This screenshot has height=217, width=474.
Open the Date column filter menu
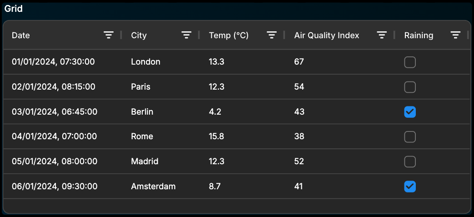(x=109, y=35)
